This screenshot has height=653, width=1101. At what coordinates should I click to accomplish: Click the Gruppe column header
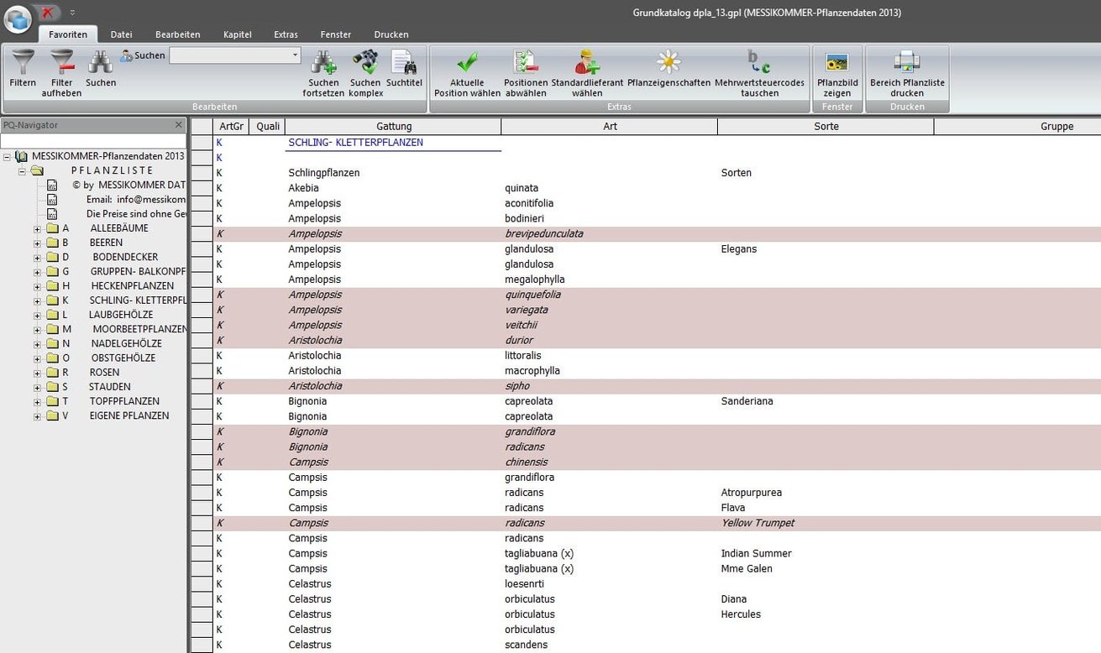tap(1018, 127)
